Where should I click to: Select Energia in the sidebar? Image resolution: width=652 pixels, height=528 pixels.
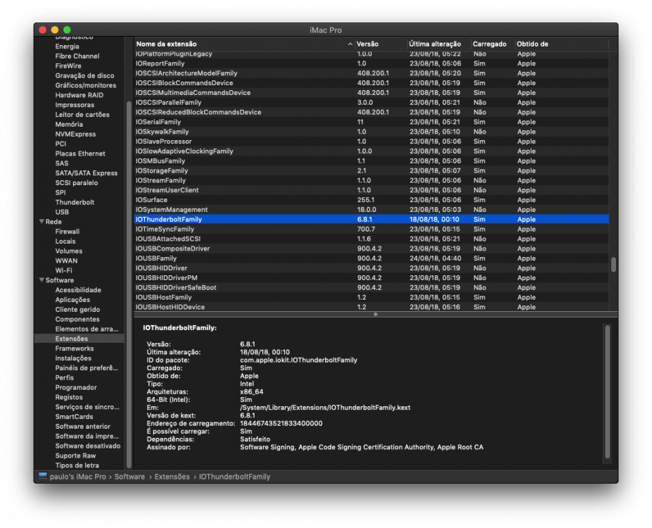[67, 46]
